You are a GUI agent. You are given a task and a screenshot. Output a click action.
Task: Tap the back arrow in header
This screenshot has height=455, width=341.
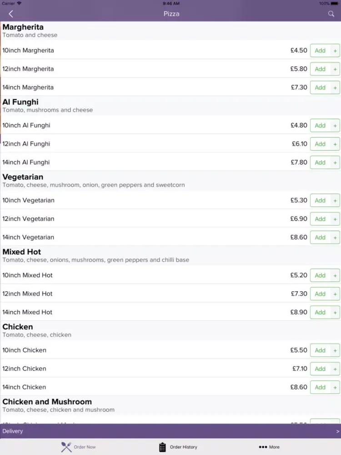coord(11,14)
